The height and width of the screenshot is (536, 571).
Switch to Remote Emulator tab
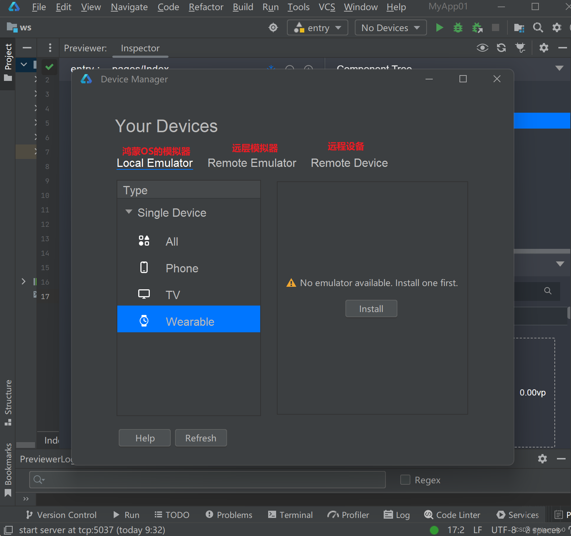coord(252,163)
